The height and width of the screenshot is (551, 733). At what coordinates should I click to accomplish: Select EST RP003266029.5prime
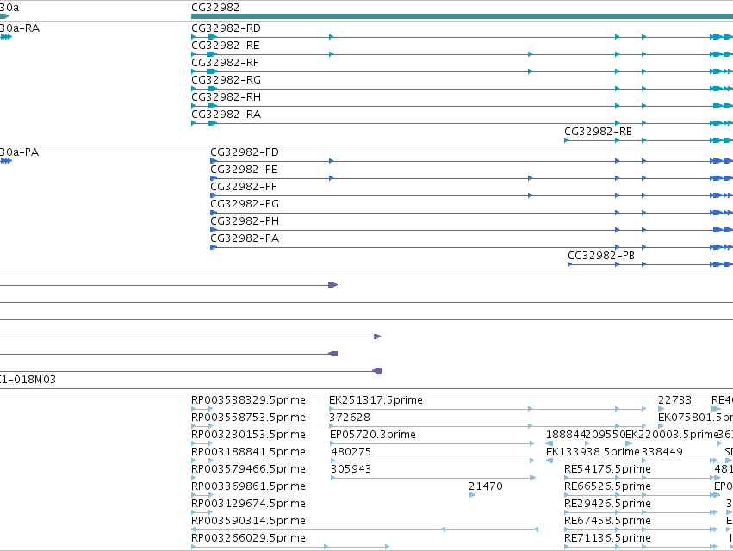[x=248, y=538]
